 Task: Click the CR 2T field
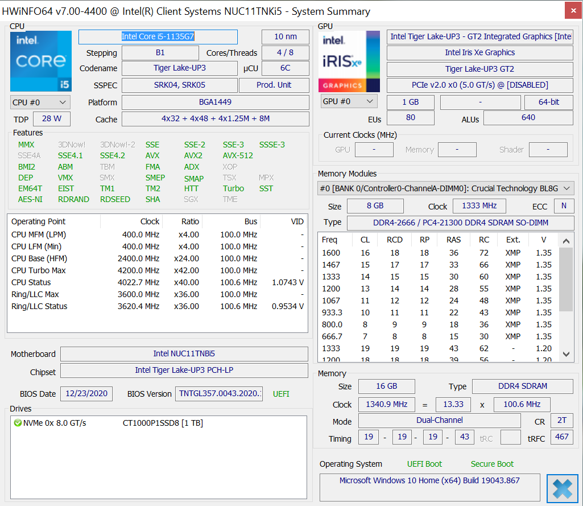[x=562, y=421]
